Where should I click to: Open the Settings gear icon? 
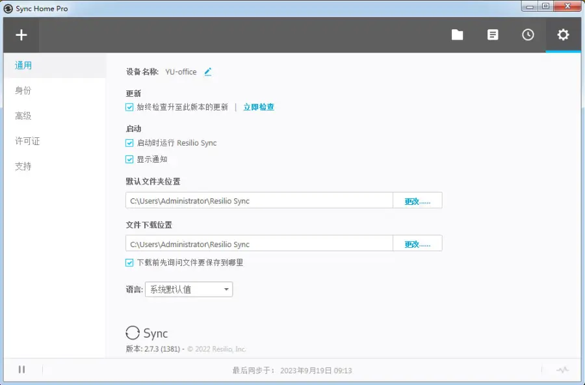[563, 34]
